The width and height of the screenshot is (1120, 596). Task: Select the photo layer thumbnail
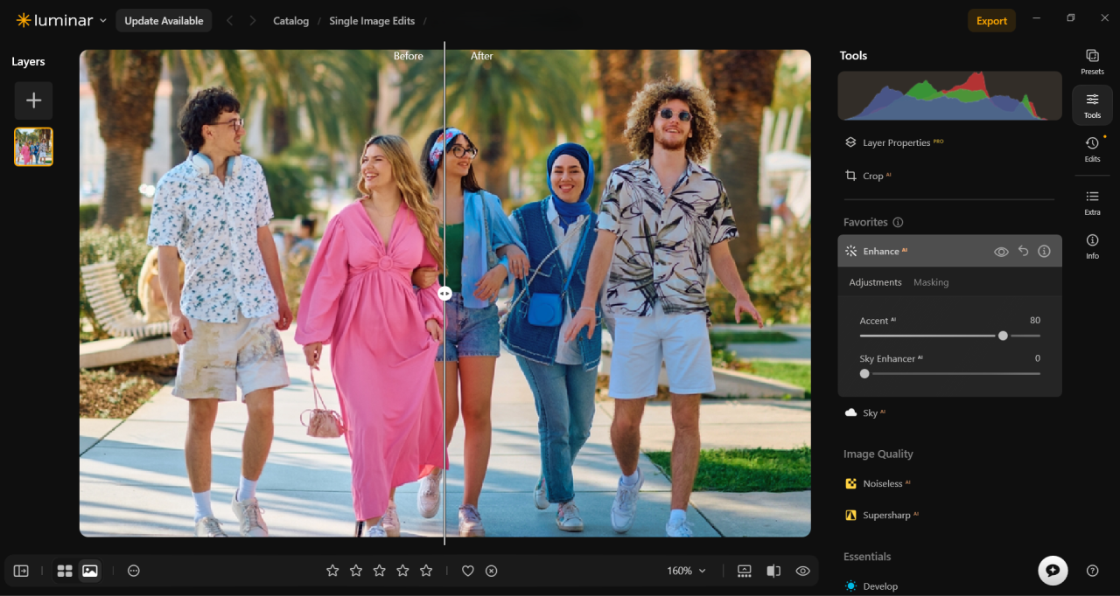tap(33, 147)
